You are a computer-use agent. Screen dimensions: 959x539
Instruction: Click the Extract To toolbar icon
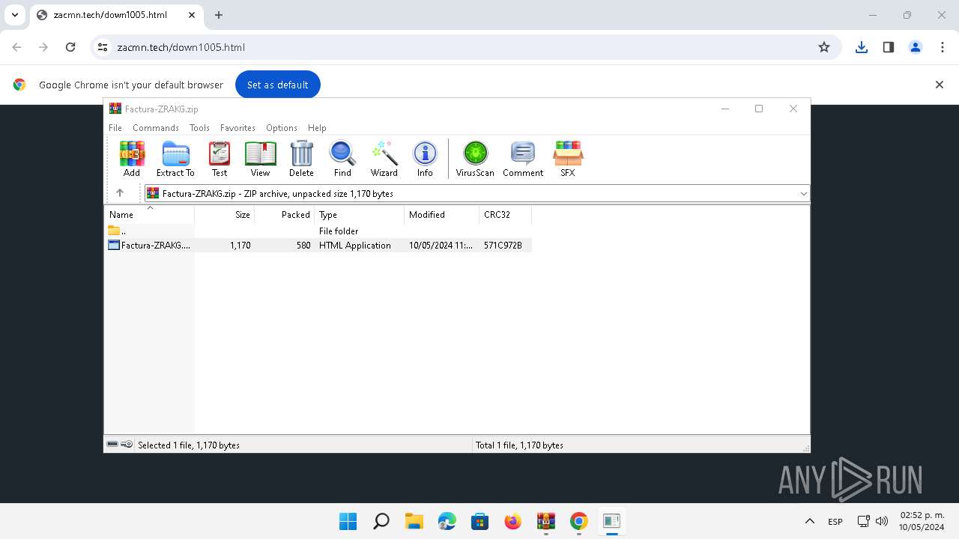tap(175, 159)
